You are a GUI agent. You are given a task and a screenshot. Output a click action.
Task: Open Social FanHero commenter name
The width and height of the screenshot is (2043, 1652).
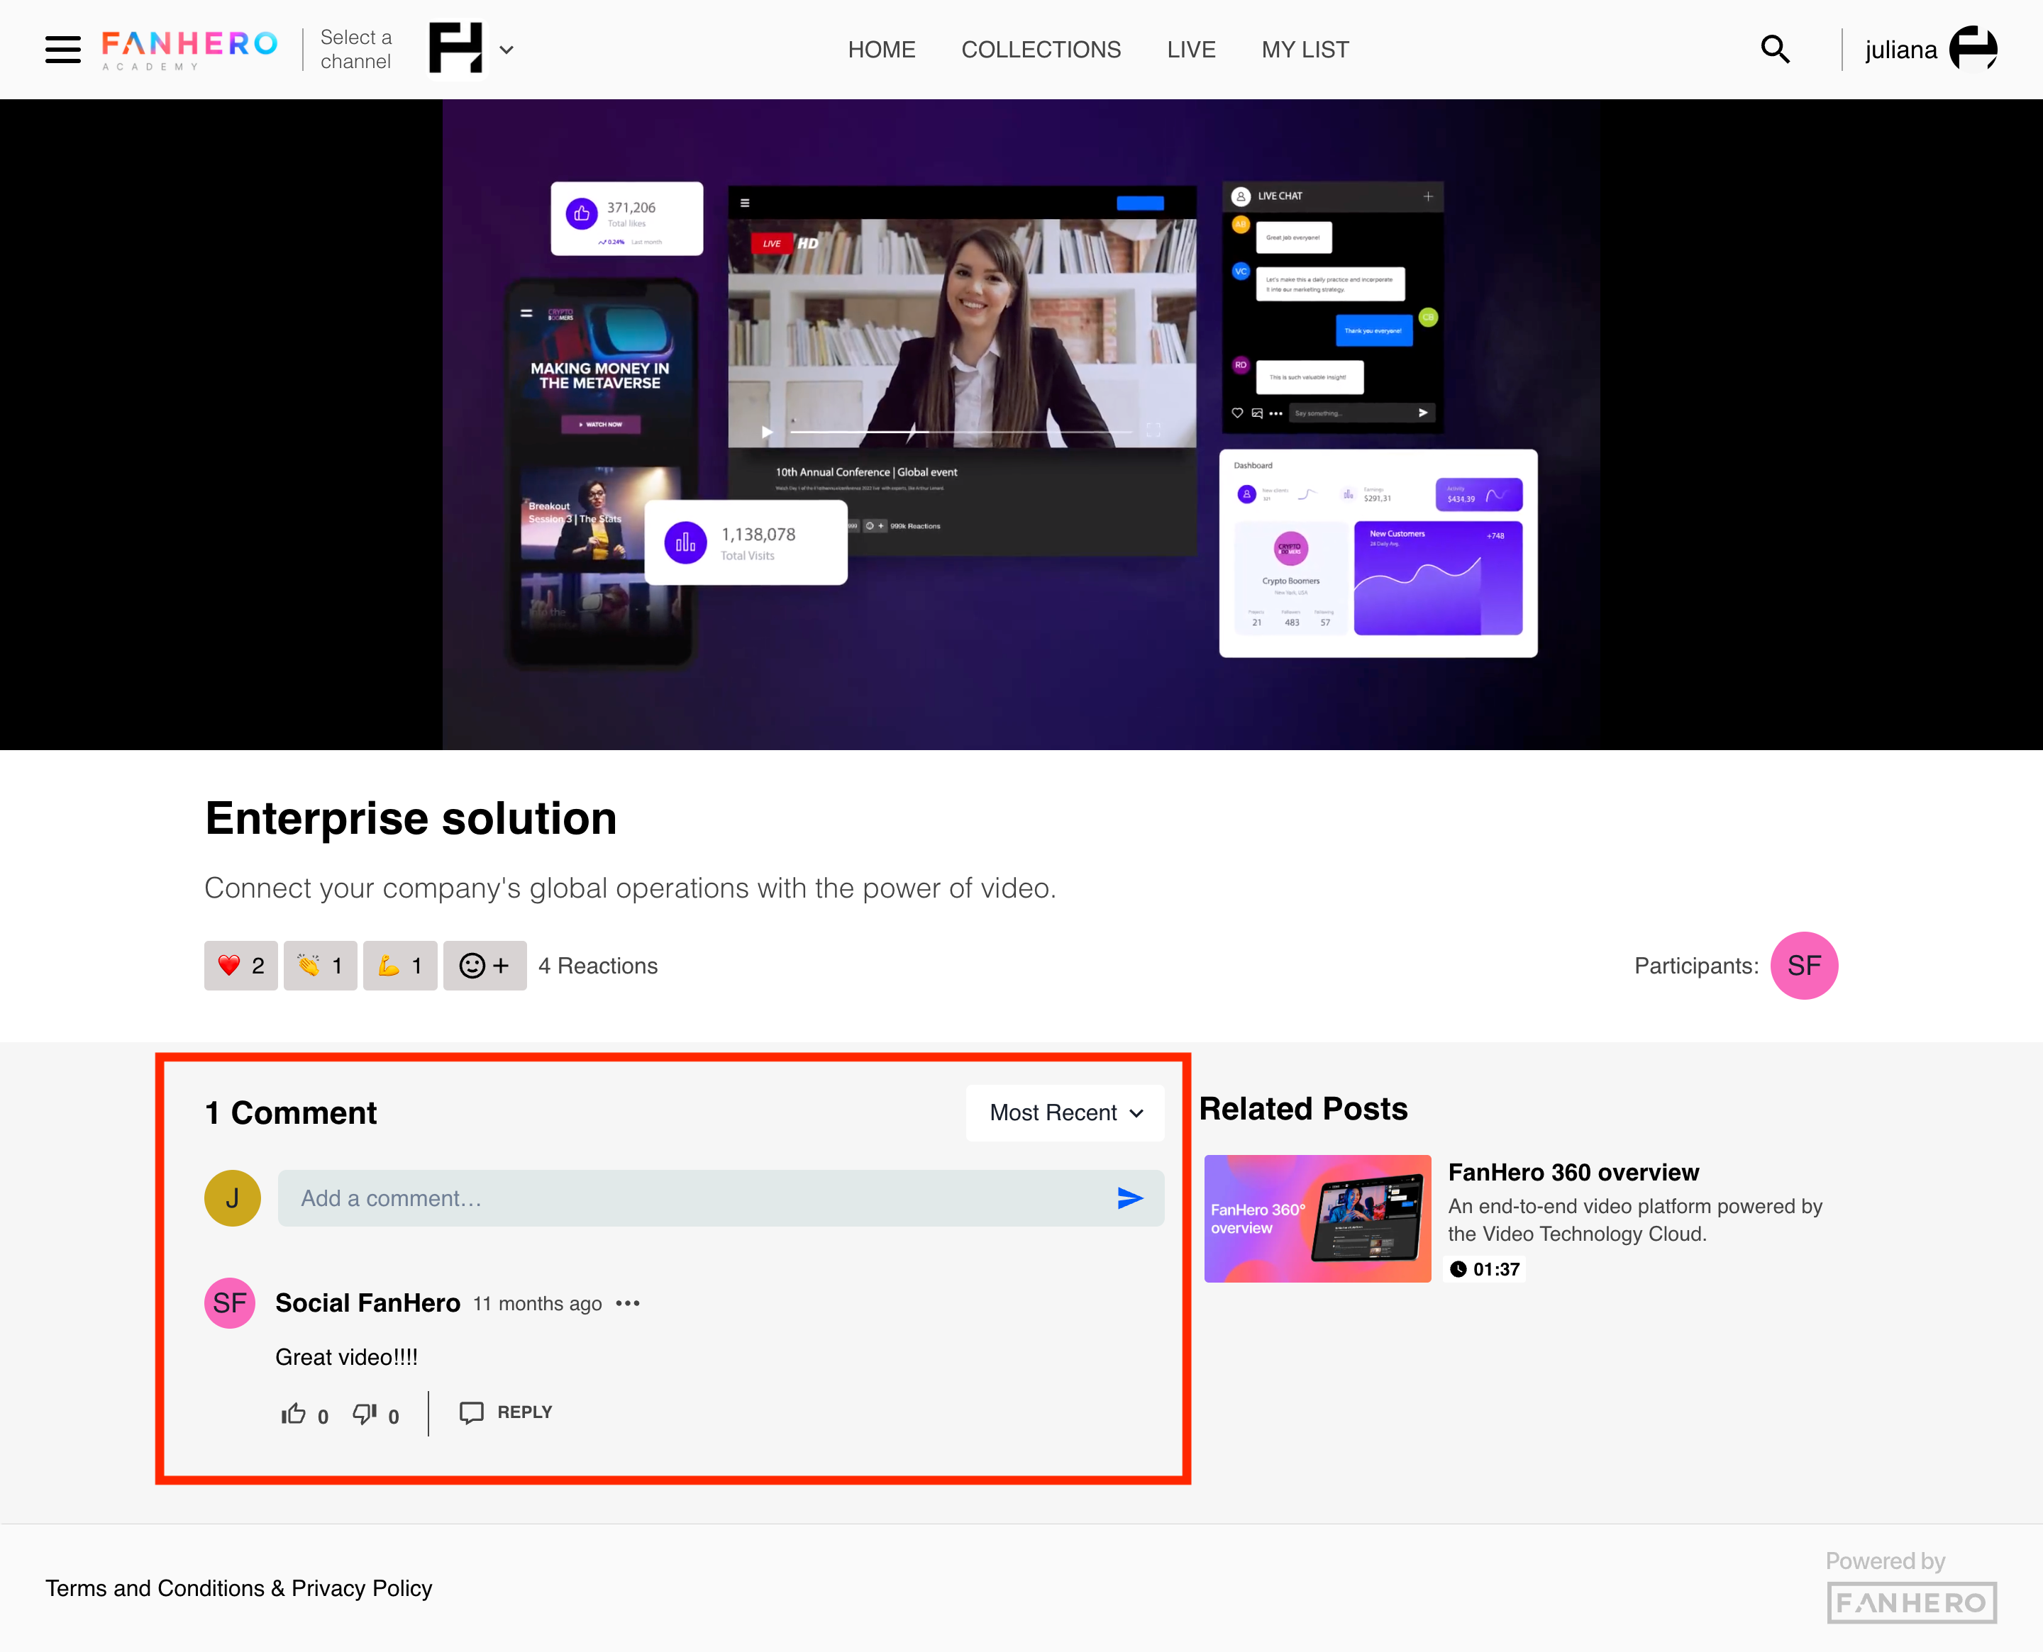tap(367, 1302)
